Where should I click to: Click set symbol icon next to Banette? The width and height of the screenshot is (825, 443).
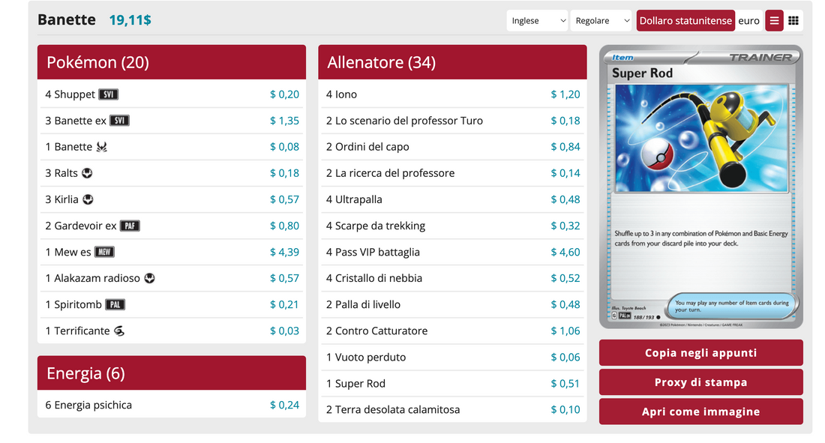(x=102, y=147)
